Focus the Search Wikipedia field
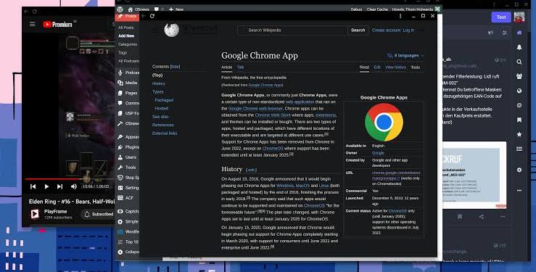 [x=292, y=30]
